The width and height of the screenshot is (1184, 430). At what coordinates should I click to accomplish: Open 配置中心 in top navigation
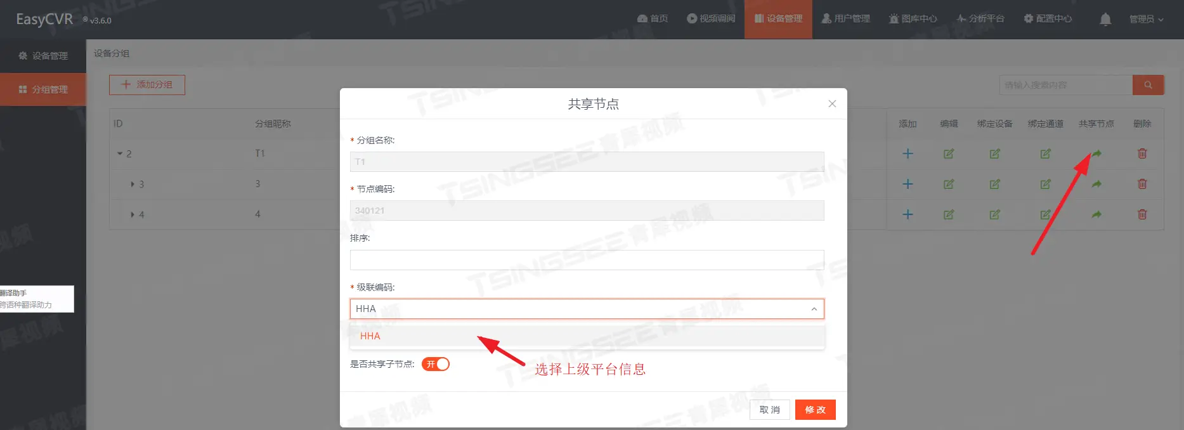click(1048, 18)
